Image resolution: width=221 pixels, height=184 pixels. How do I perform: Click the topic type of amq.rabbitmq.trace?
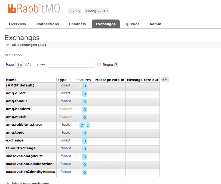point(66,125)
